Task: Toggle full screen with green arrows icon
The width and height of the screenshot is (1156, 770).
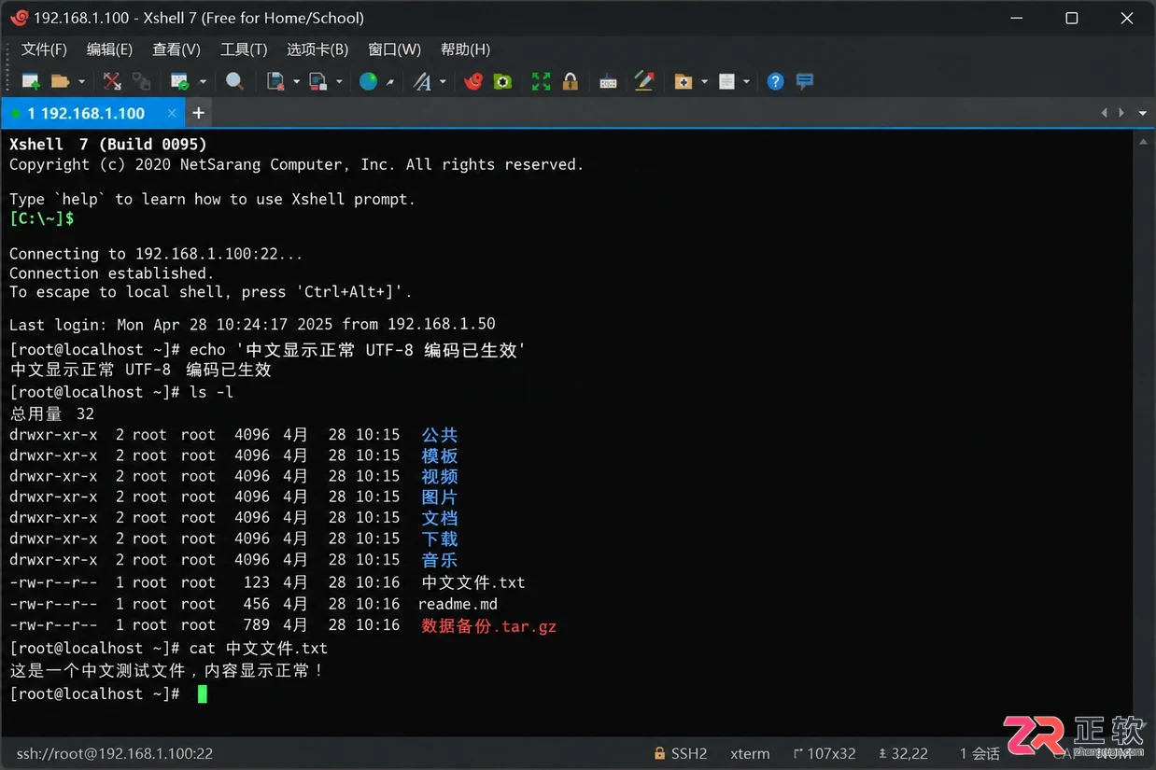Action: click(x=541, y=81)
